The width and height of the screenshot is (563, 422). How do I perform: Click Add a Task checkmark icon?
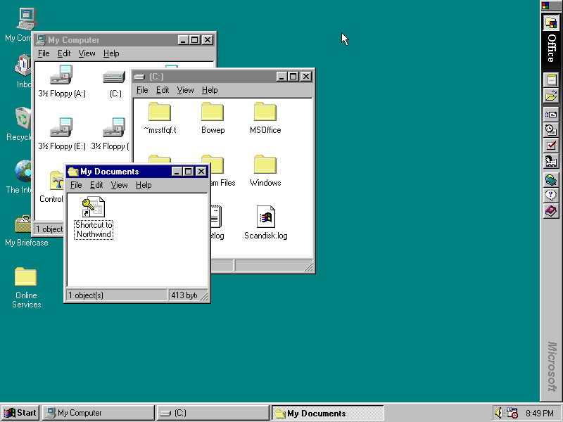click(551, 146)
